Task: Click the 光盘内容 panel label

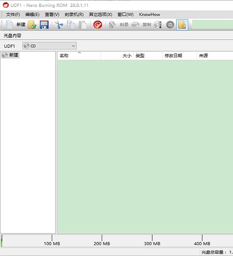Action: pyautogui.click(x=12, y=36)
